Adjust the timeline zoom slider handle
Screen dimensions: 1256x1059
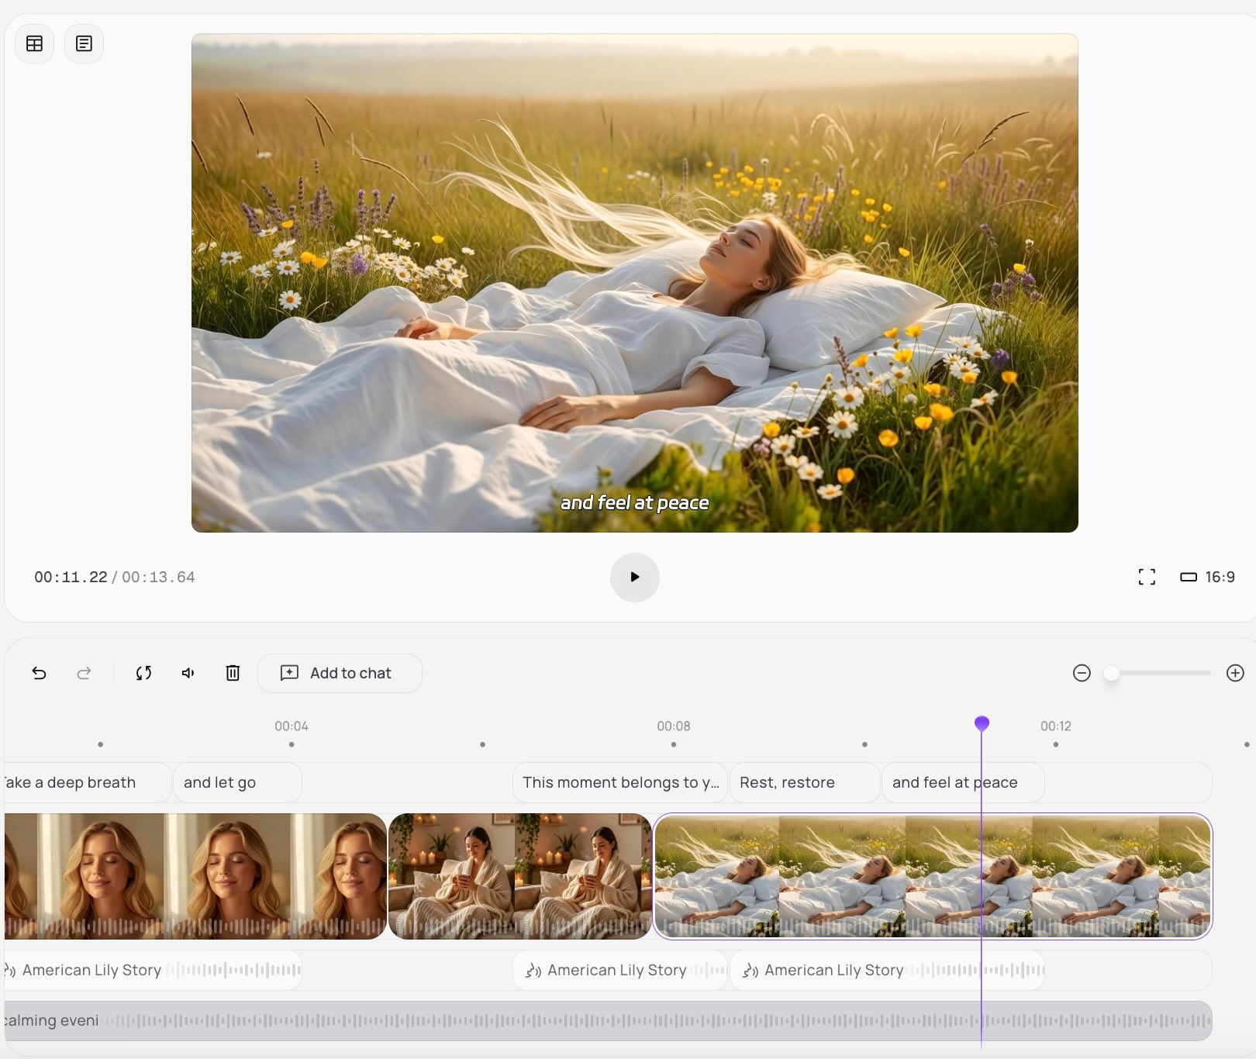pyautogui.click(x=1112, y=673)
